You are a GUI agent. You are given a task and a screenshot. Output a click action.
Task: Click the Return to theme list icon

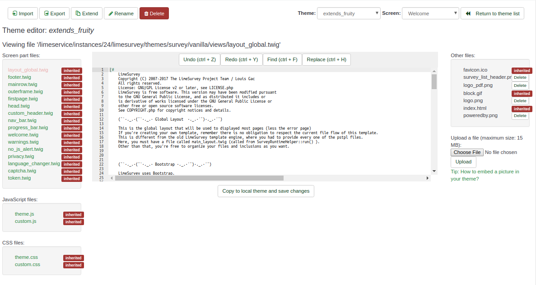(468, 14)
